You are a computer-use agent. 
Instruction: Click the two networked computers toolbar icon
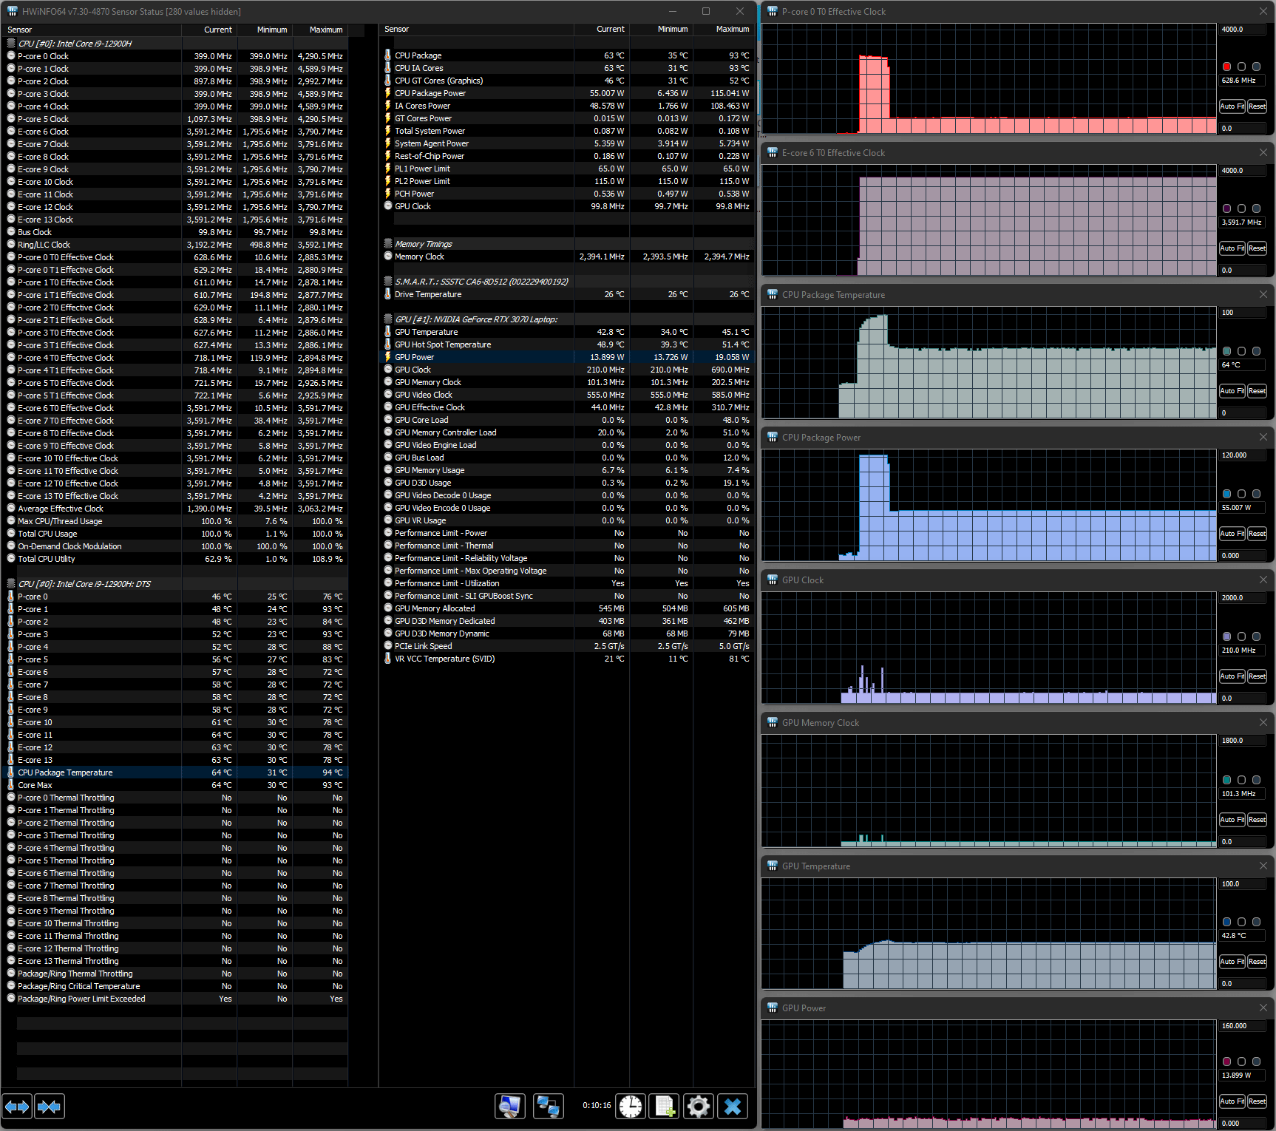point(548,1107)
